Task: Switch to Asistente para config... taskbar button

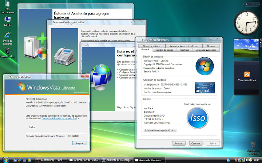Action: click(117, 160)
